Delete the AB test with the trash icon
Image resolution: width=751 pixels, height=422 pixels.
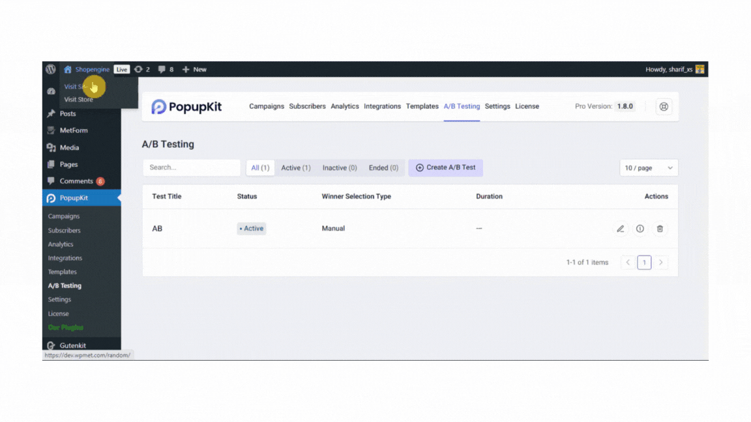coord(660,229)
